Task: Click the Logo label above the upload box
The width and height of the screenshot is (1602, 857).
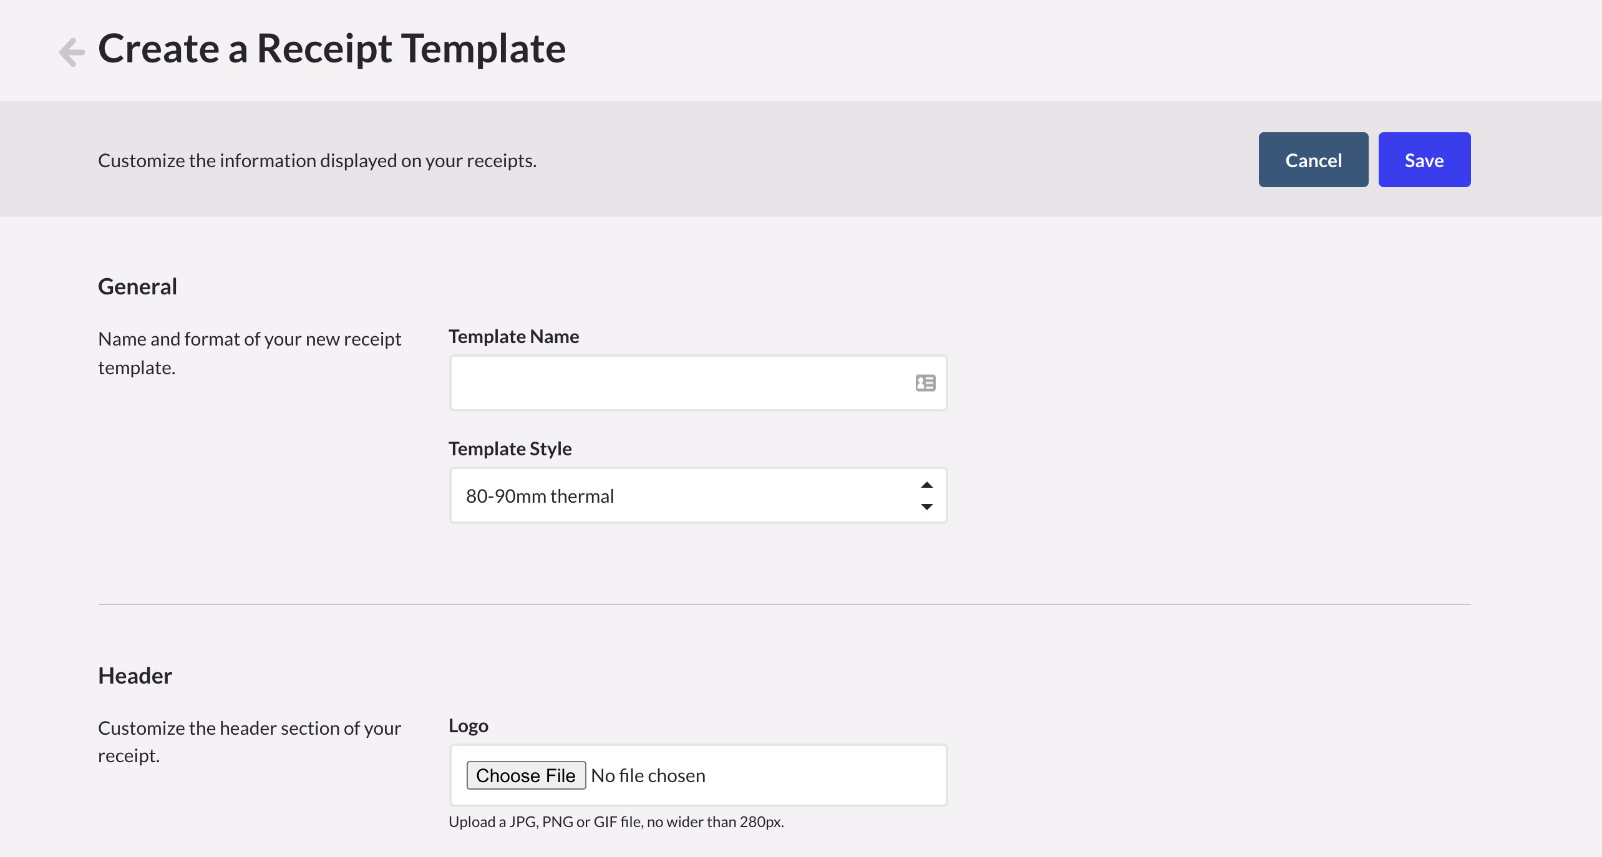Action: pyautogui.click(x=468, y=725)
